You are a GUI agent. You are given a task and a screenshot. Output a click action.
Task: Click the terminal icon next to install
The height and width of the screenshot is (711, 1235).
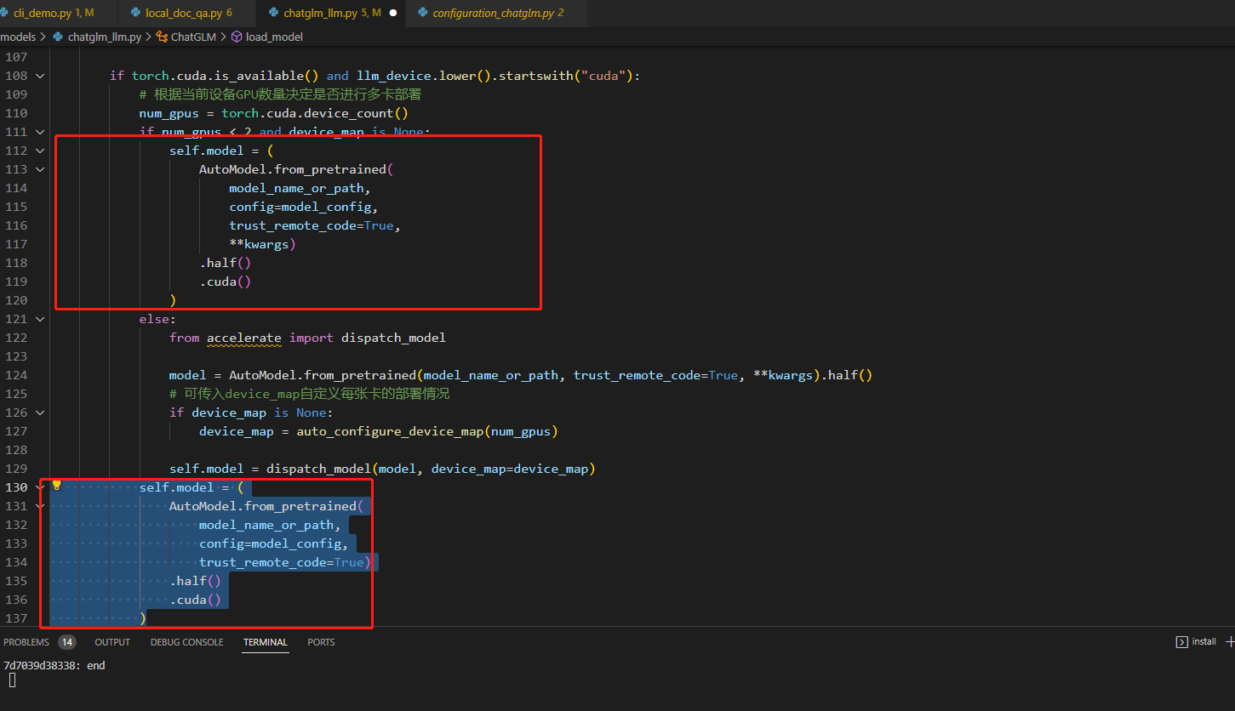[x=1181, y=642]
